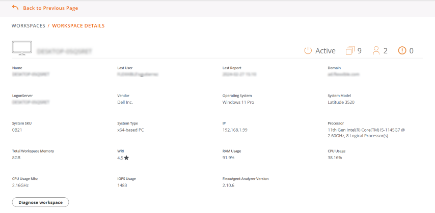Click the desktop monitor icon
The width and height of the screenshot is (435, 213).
(x=22, y=48)
